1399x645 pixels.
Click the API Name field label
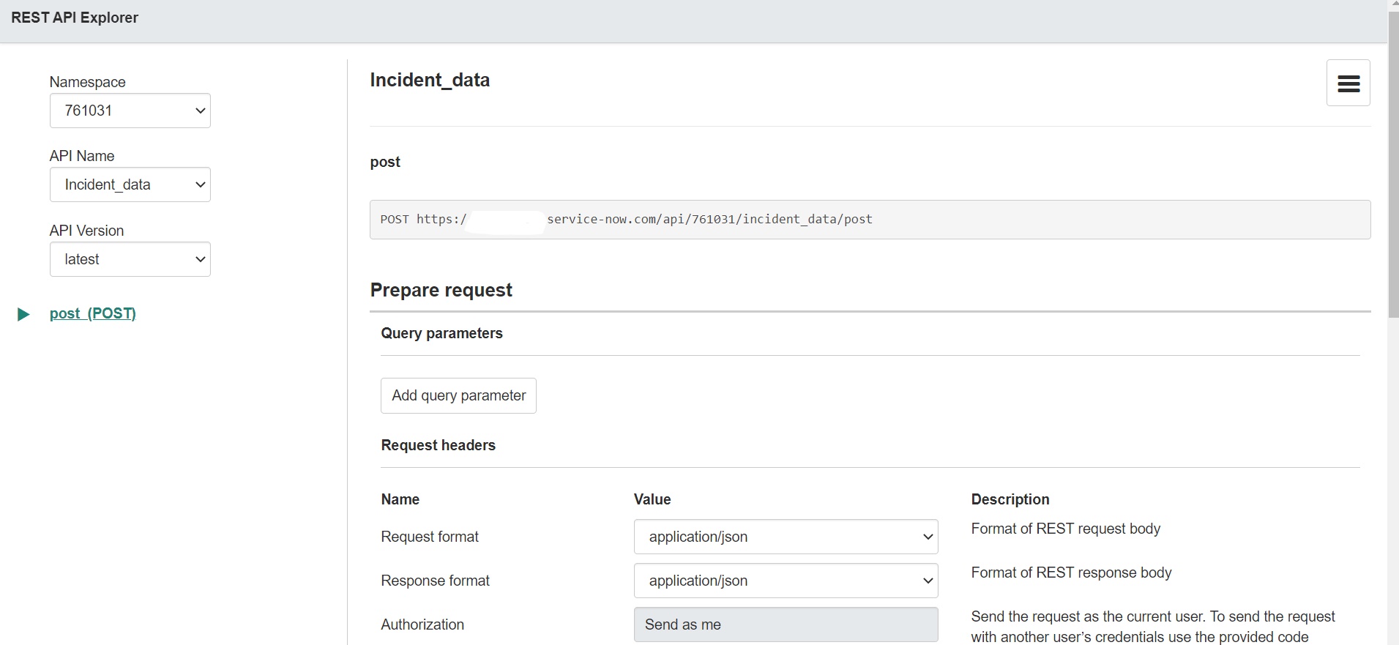point(82,156)
